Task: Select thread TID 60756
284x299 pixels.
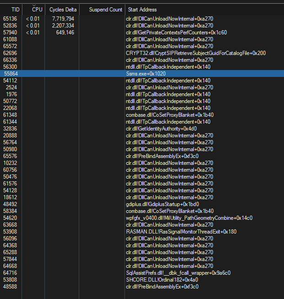Action: click(142, 170)
